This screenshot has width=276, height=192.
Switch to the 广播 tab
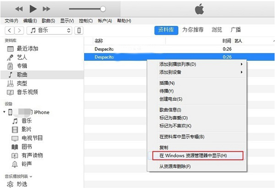tap(236, 30)
